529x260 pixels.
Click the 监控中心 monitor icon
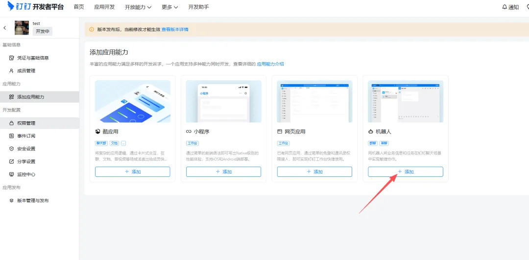click(11, 174)
